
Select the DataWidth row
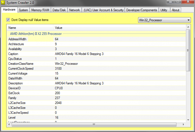tap(97, 78)
